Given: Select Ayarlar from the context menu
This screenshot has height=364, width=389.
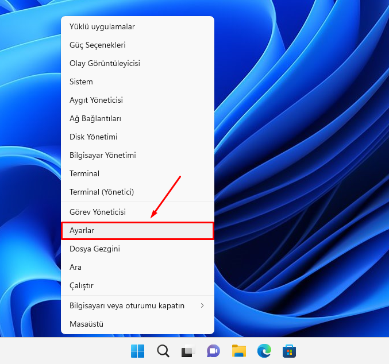Looking at the screenshot, I should click(x=82, y=231).
